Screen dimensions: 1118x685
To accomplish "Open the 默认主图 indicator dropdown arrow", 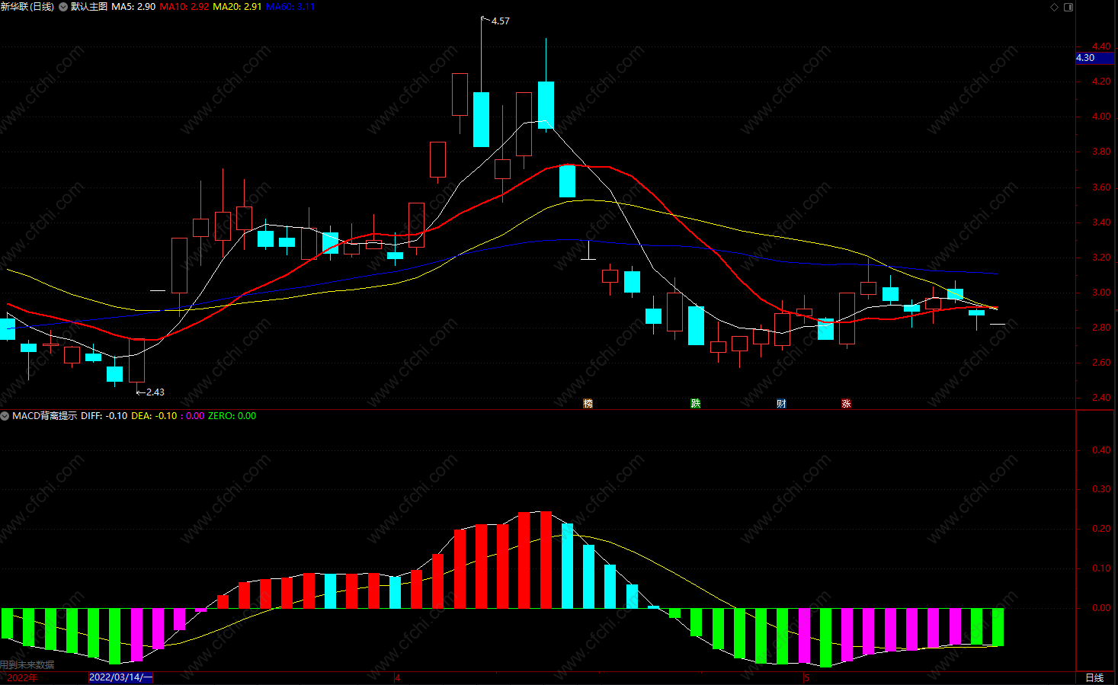I will (63, 7).
